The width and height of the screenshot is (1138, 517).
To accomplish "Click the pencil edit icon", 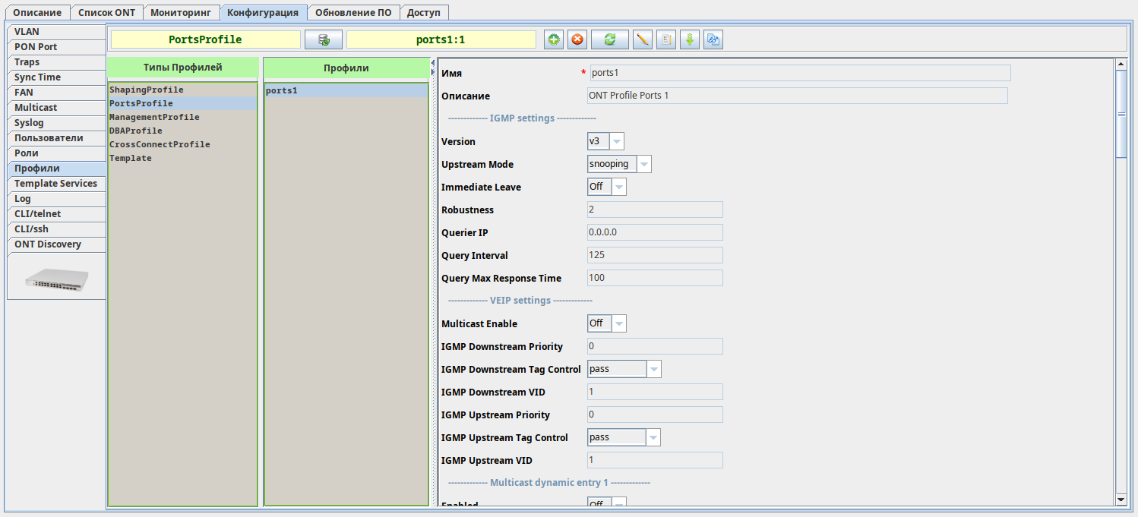I will (x=643, y=39).
